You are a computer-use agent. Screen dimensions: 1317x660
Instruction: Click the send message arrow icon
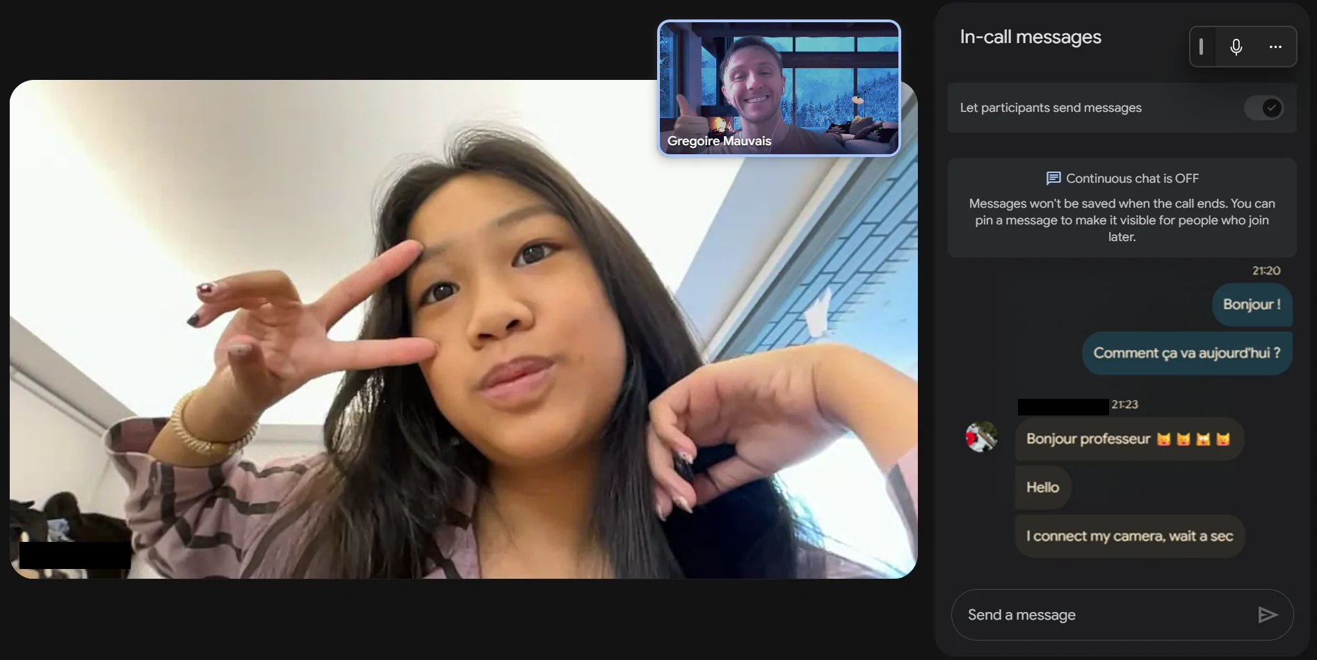coord(1267,615)
